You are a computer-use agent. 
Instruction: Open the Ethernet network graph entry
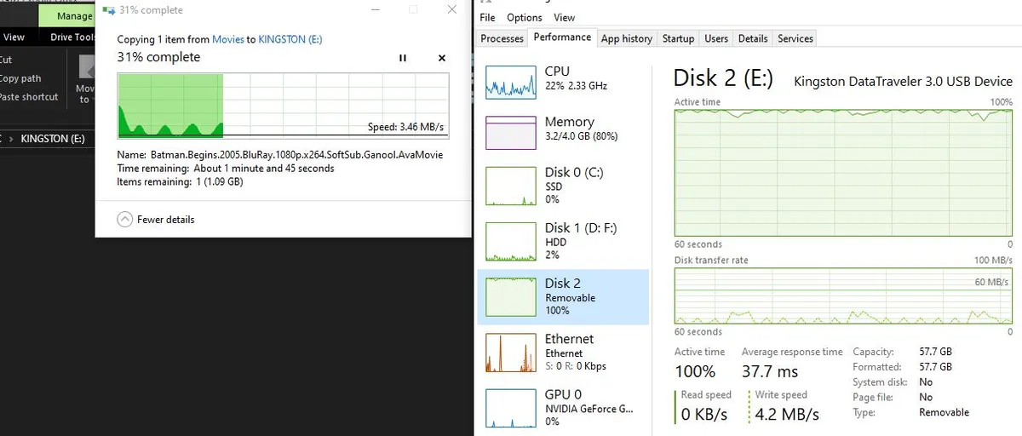click(563, 353)
